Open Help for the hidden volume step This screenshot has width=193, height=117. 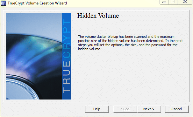[97, 109]
